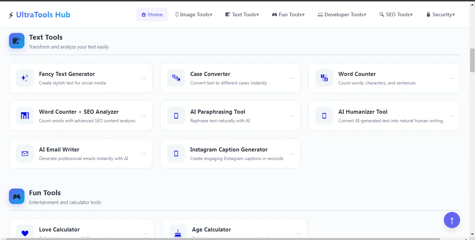Click the arrow on Love Calculator card

coord(145,234)
